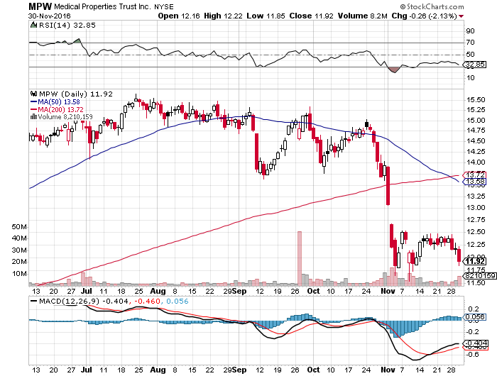The height and width of the screenshot is (376, 497).
Task: Click the 11.92 last price tag on axis
Action: [x=474, y=261]
